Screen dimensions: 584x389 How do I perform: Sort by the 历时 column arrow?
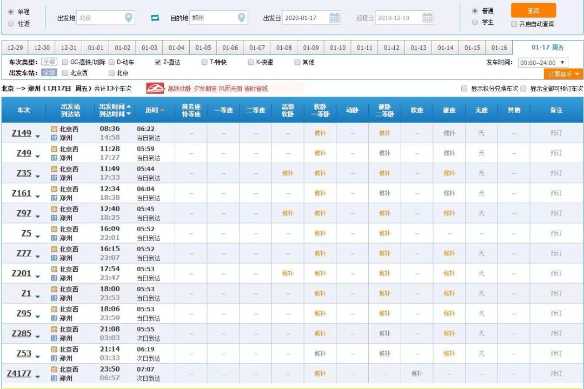click(163, 110)
